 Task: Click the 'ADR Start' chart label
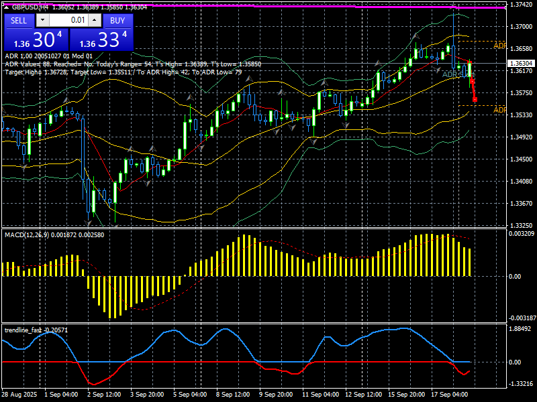click(458, 74)
